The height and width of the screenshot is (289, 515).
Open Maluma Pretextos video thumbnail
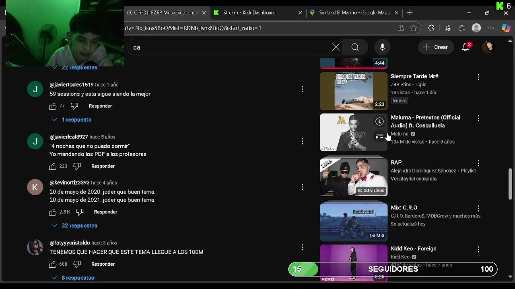click(x=354, y=132)
